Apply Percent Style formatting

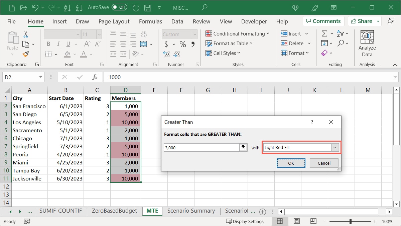182,44
